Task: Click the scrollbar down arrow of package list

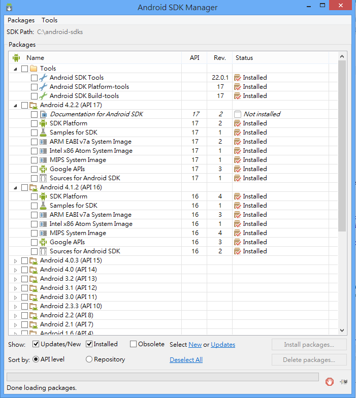Action: 342,330
